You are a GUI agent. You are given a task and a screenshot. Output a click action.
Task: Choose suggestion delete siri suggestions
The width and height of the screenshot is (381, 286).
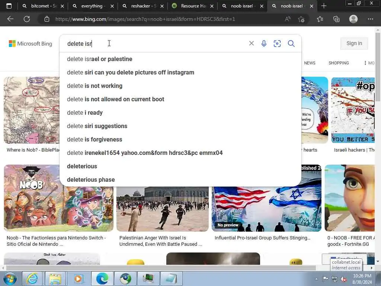[180, 126]
